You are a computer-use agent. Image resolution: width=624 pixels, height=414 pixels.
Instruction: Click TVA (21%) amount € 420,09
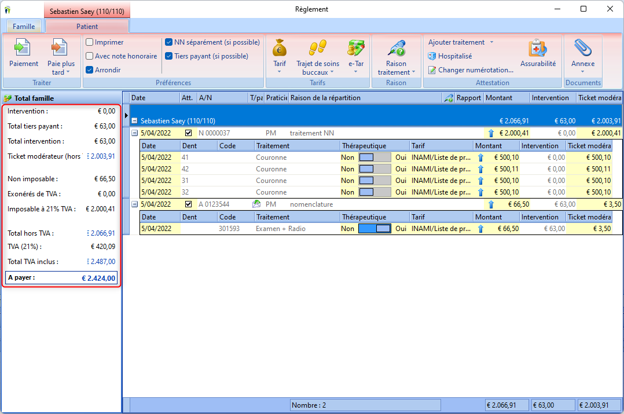103,247
